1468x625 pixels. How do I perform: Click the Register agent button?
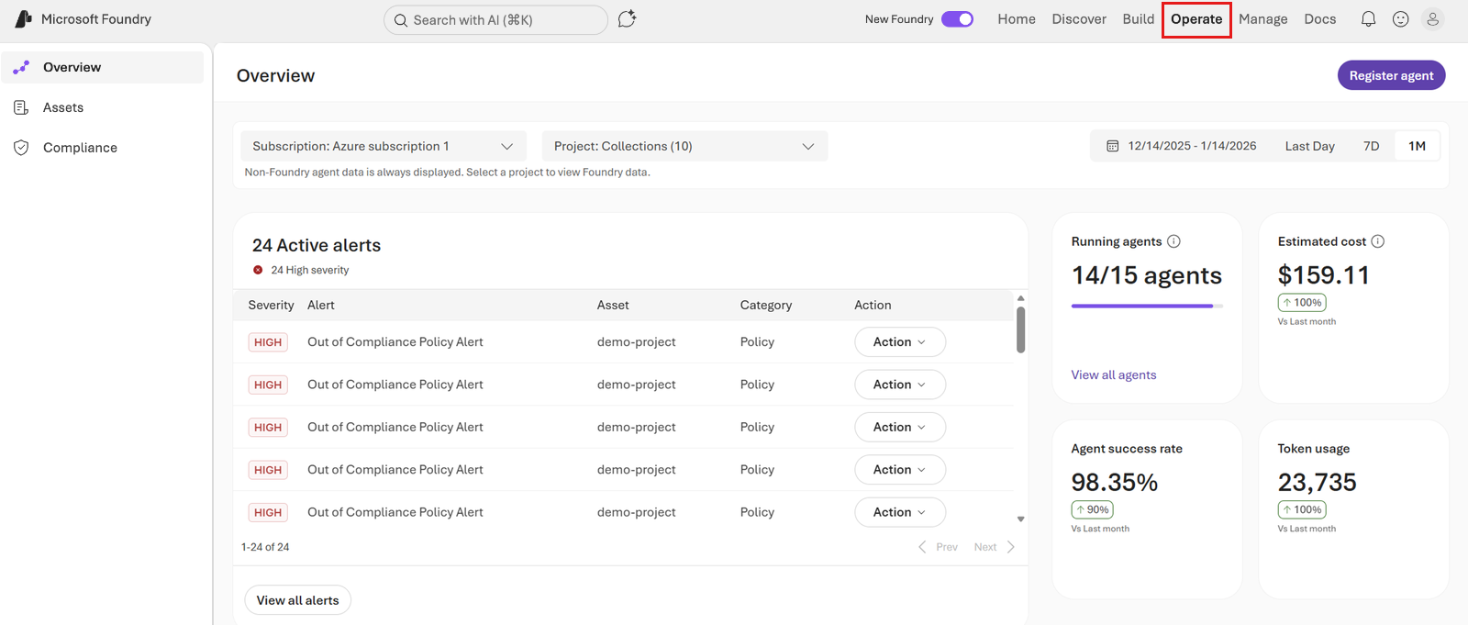[1391, 75]
